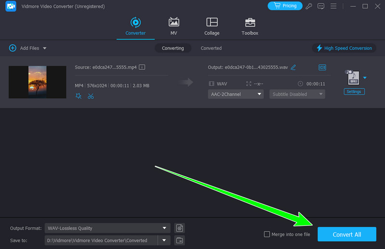This screenshot has width=385, height=249.
Task: Click the video edit effects wand icon
Action: 79,96
